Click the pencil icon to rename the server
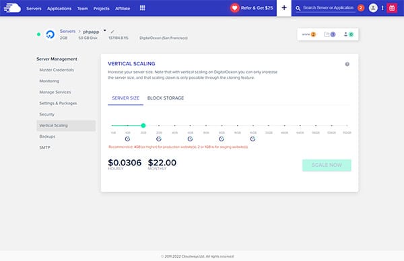 pos(112,32)
